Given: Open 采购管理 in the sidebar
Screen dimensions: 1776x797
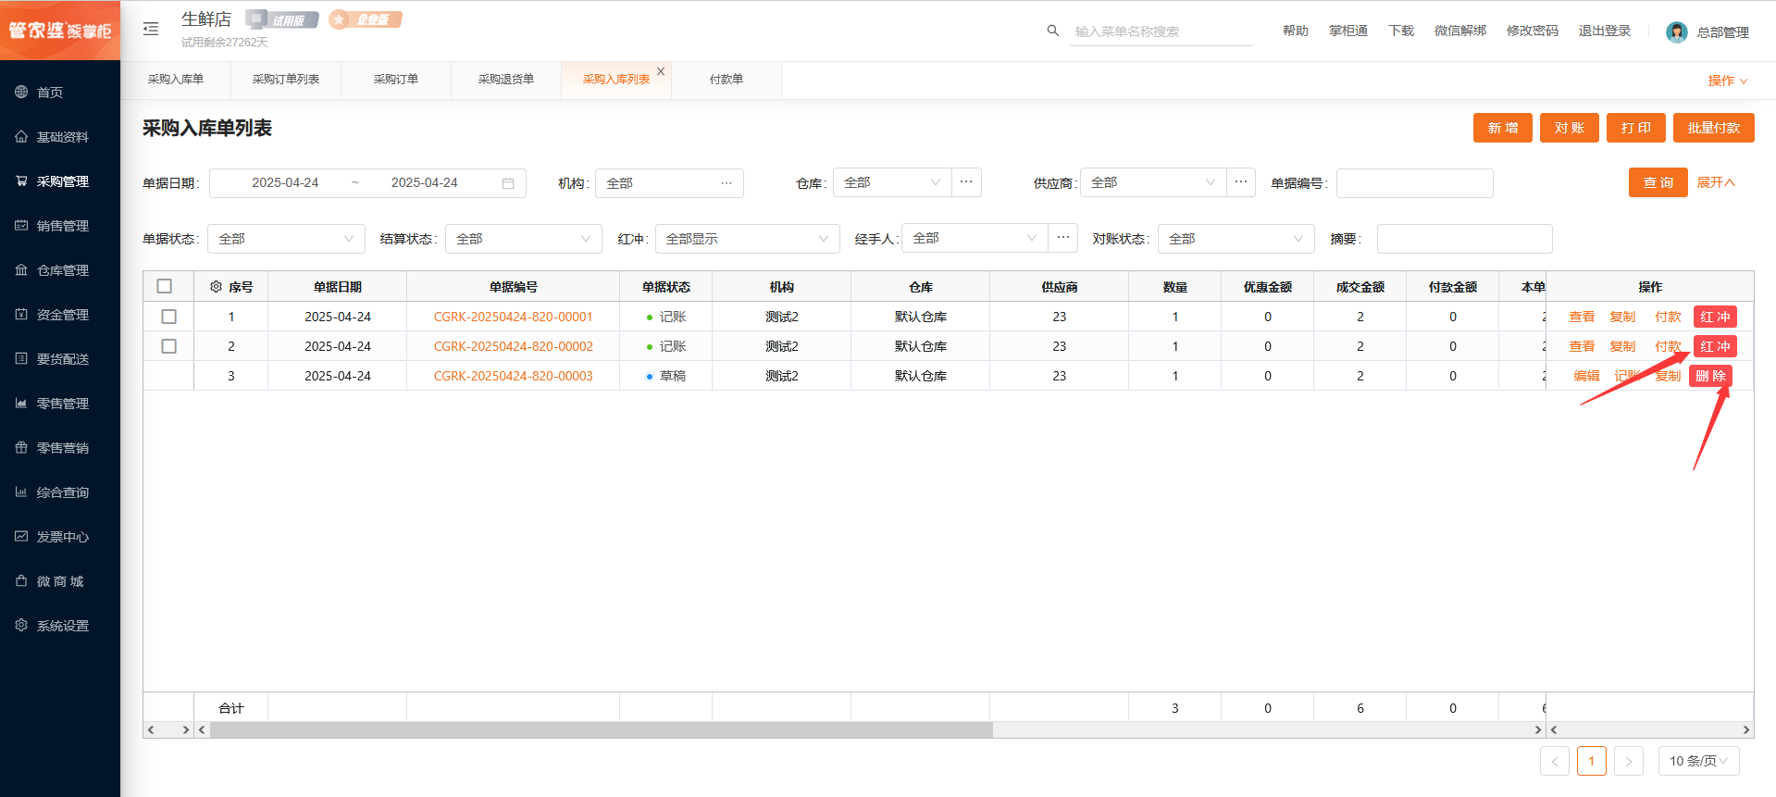Looking at the screenshot, I should 62,181.
